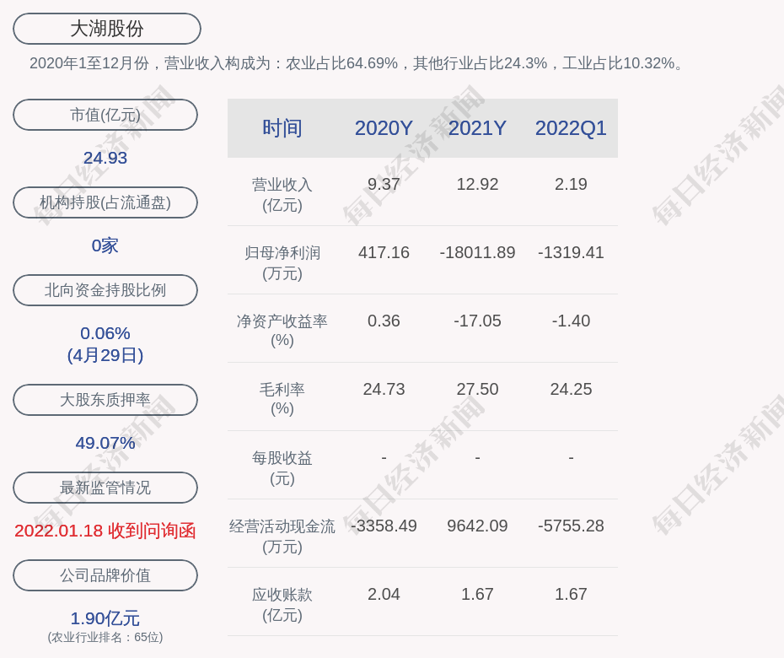
Task: Click the cash flow value 9642.09
Action: pos(477,526)
